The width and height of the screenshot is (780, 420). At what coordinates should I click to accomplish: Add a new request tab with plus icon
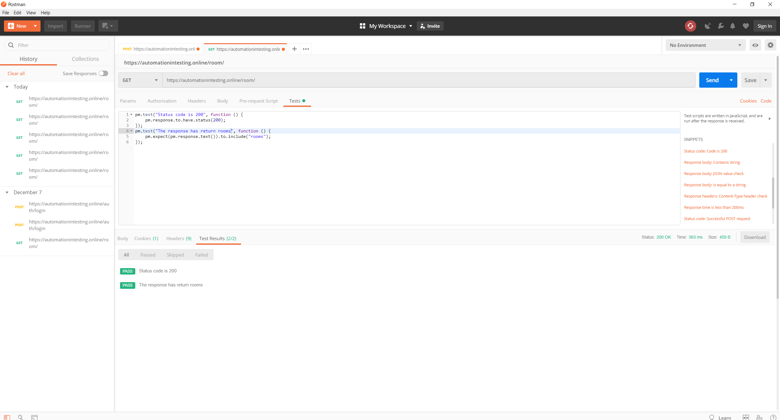tap(294, 49)
